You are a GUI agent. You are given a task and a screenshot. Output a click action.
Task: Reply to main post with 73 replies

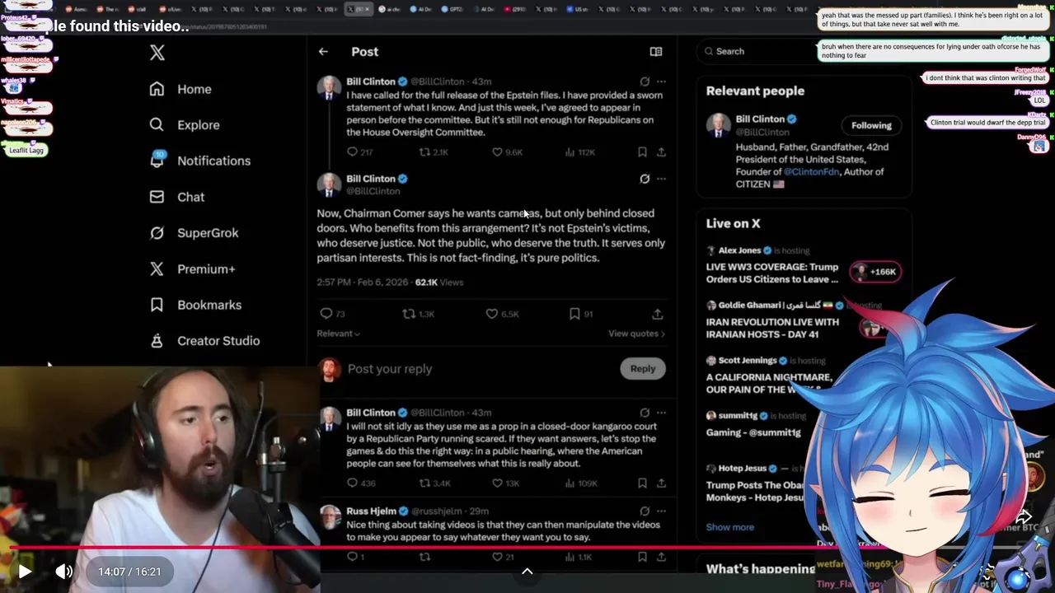(332, 314)
